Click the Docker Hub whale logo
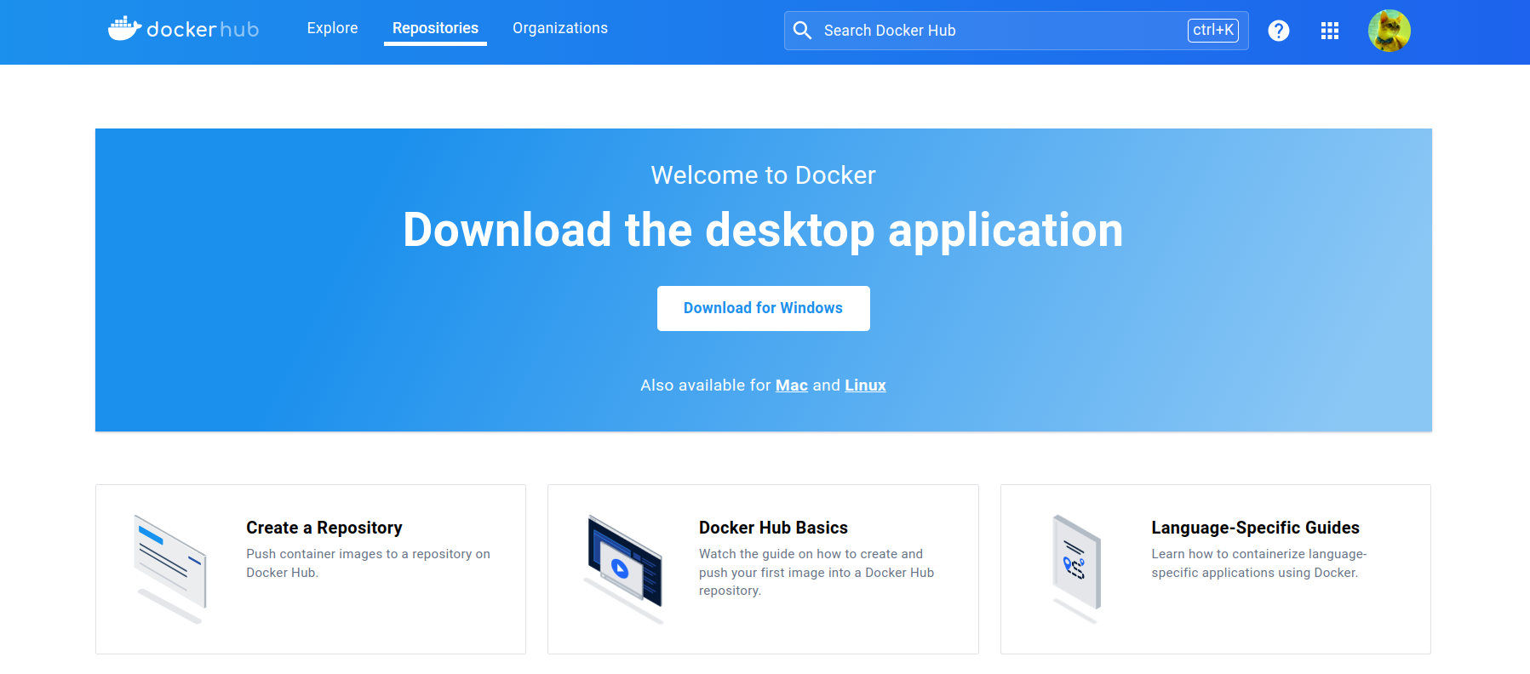Image resolution: width=1530 pixels, height=674 pixels. (x=183, y=29)
